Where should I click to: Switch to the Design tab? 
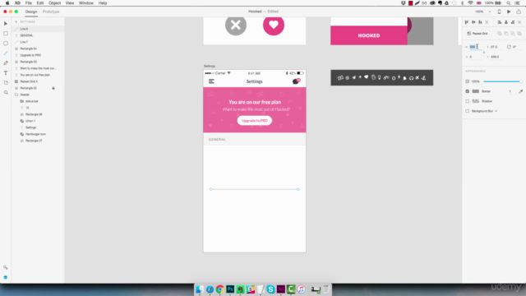[31, 12]
